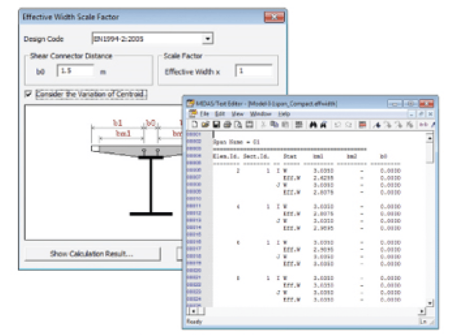This screenshot has height=335, width=457.
Task: Click the Save disk icon
Action: click(217, 124)
